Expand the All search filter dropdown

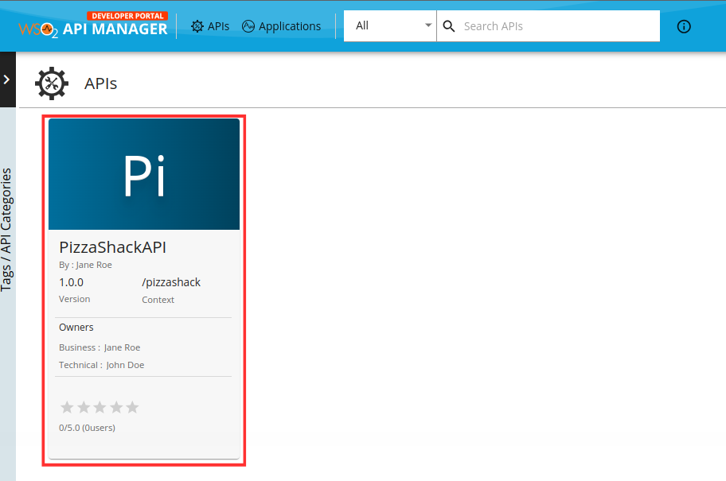click(390, 26)
